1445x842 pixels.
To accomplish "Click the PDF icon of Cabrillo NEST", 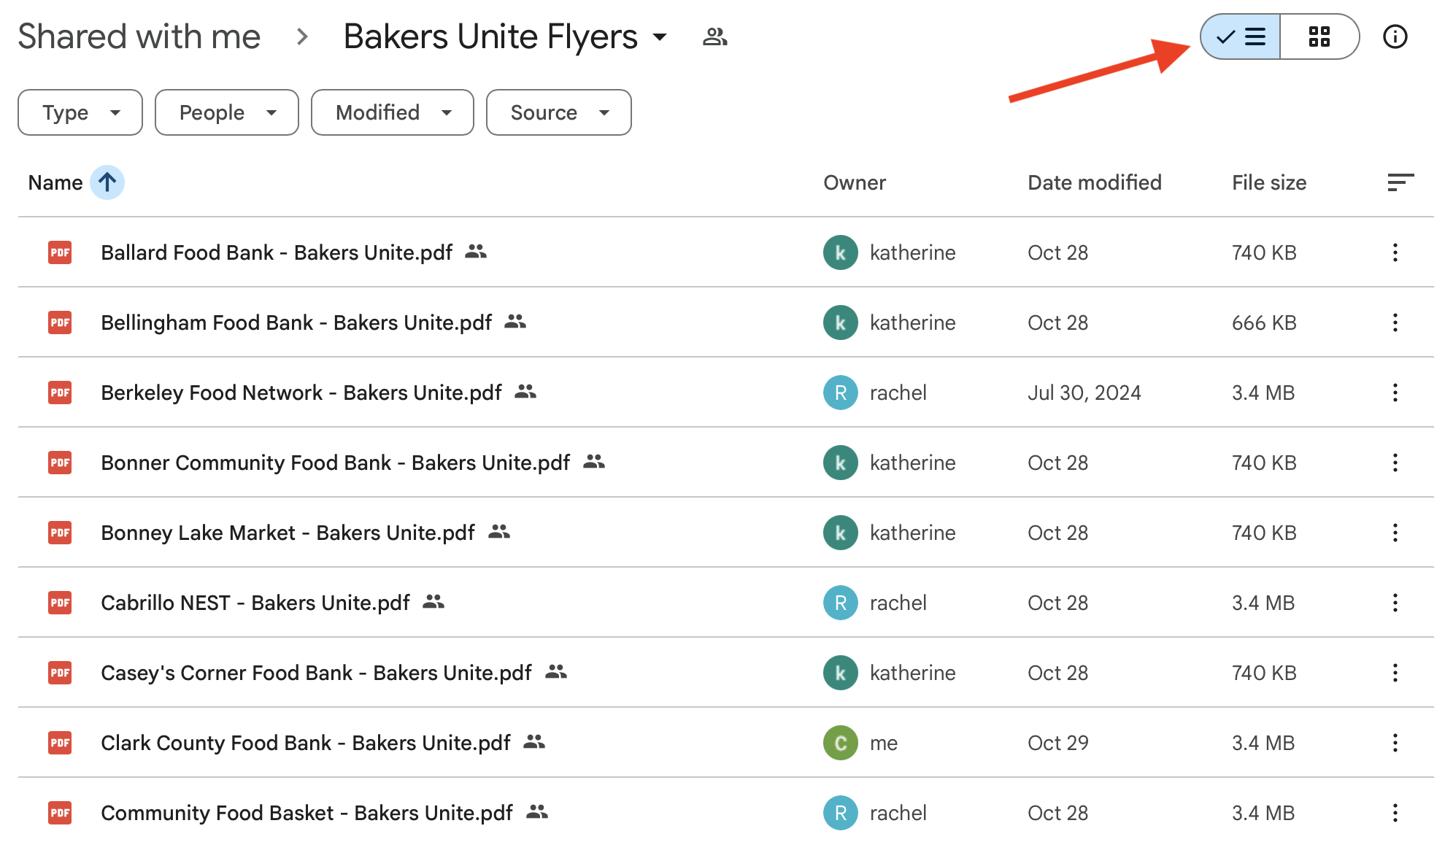I will point(60,603).
